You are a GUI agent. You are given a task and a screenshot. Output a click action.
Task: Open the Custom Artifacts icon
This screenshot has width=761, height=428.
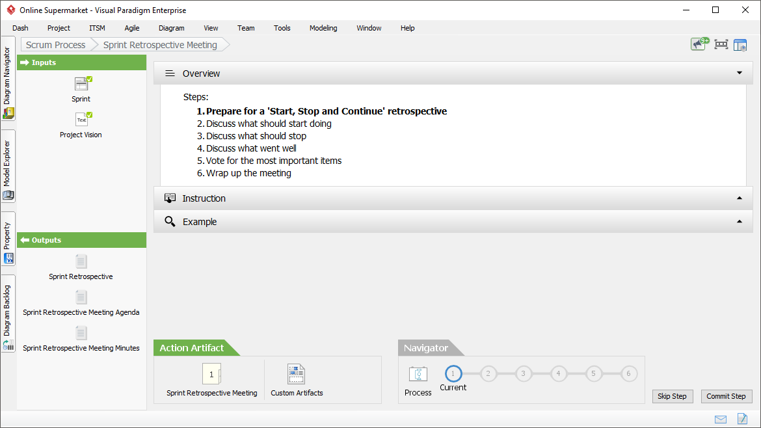[296, 374]
